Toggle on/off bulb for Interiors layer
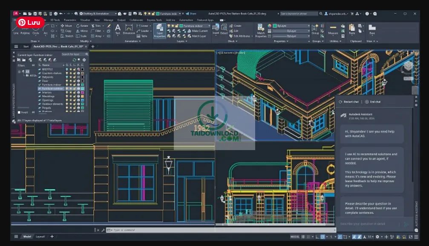 click(67, 93)
